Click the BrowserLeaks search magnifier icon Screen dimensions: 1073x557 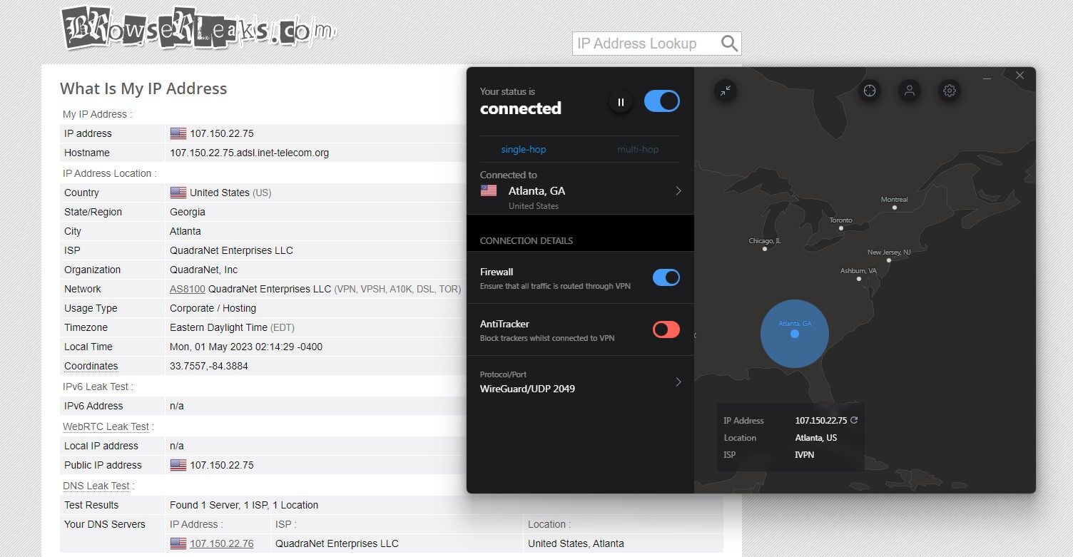point(729,44)
